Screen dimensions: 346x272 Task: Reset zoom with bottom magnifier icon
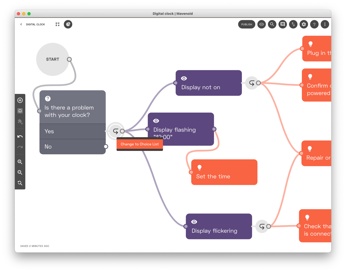coord(20,183)
